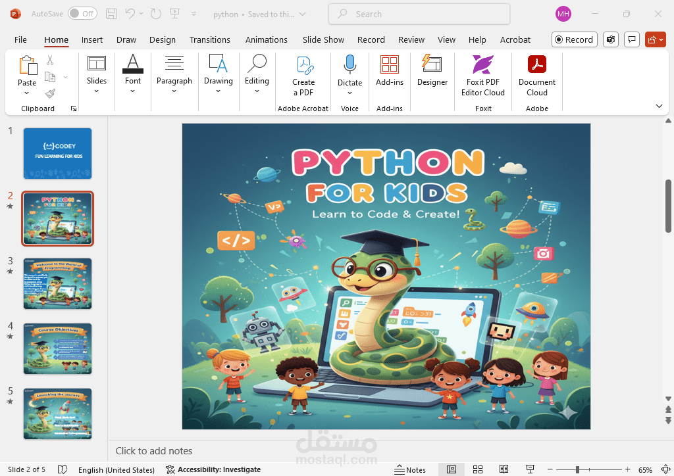Switch to Reading View

tap(504, 469)
